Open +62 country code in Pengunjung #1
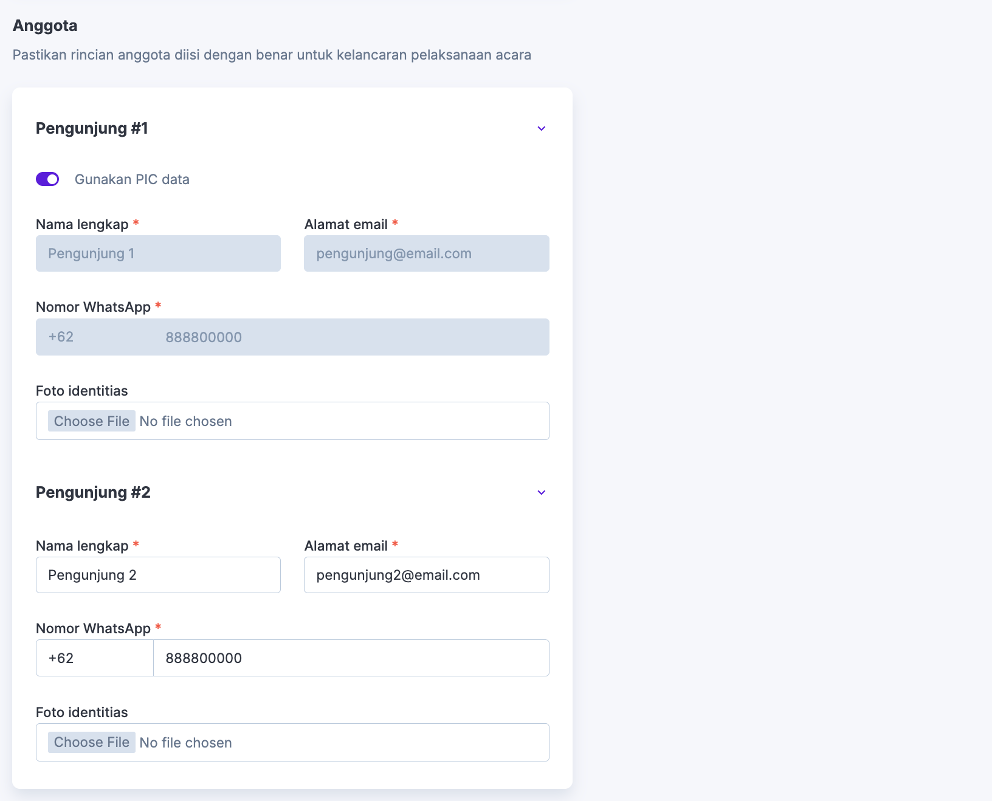Viewport: 992px width, 801px height. (x=94, y=337)
